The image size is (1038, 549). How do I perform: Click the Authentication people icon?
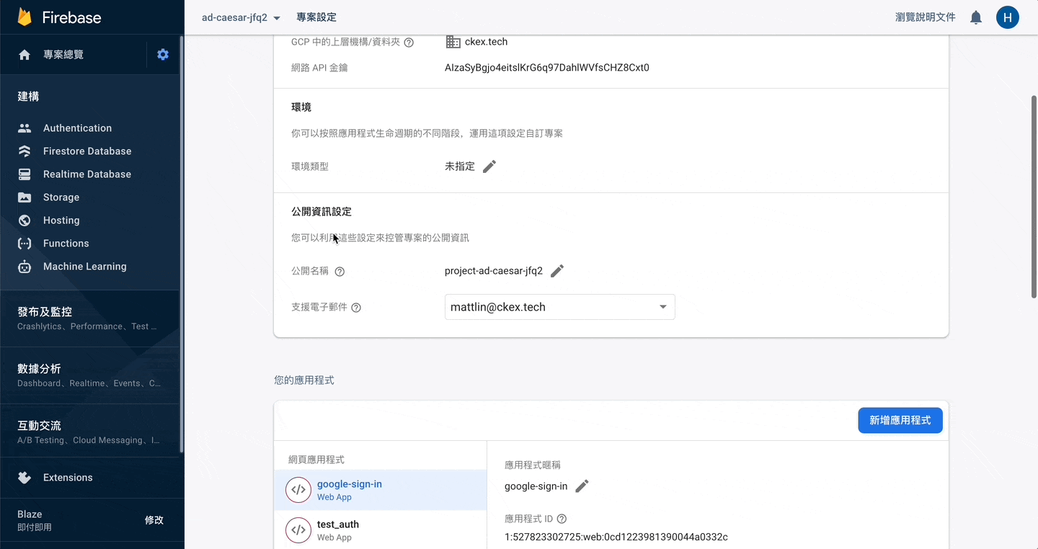(25, 128)
